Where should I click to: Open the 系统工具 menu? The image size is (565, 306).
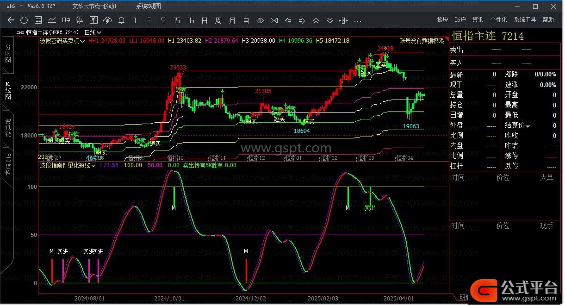tap(525, 19)
